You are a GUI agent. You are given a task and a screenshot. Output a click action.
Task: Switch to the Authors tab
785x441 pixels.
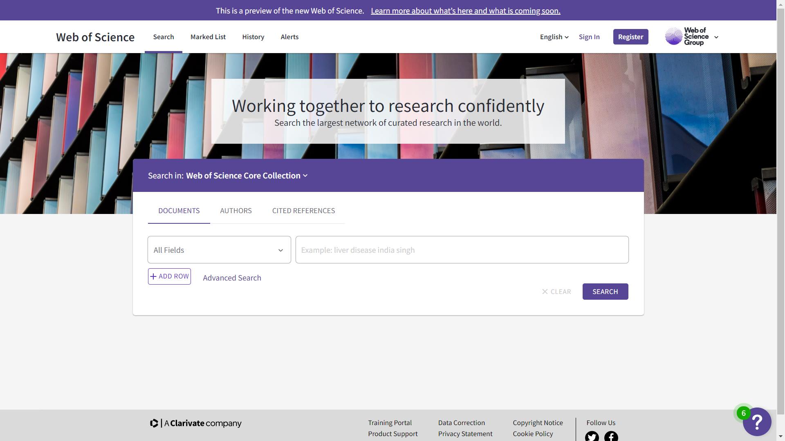point(236,211)
